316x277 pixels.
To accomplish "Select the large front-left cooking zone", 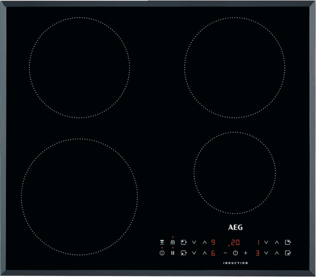I will tap(79, 197).
